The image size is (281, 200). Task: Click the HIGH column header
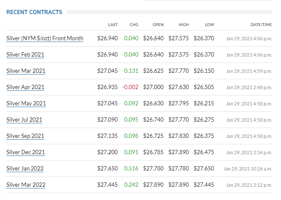click(x=184, y=25)
